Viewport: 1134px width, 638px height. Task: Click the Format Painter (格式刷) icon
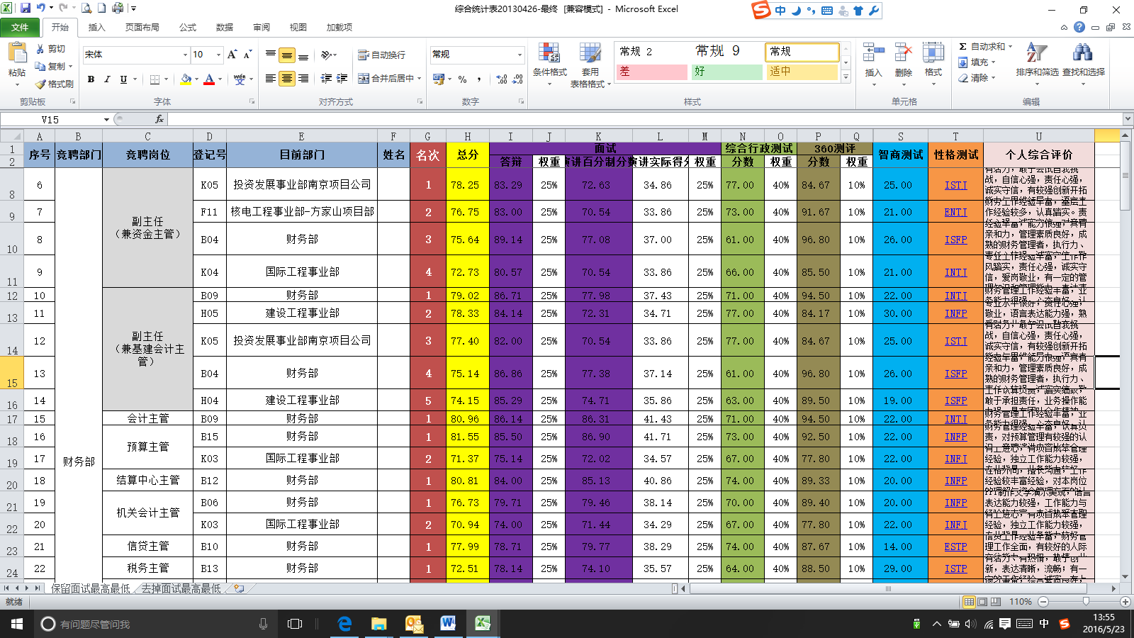[41, 84]
